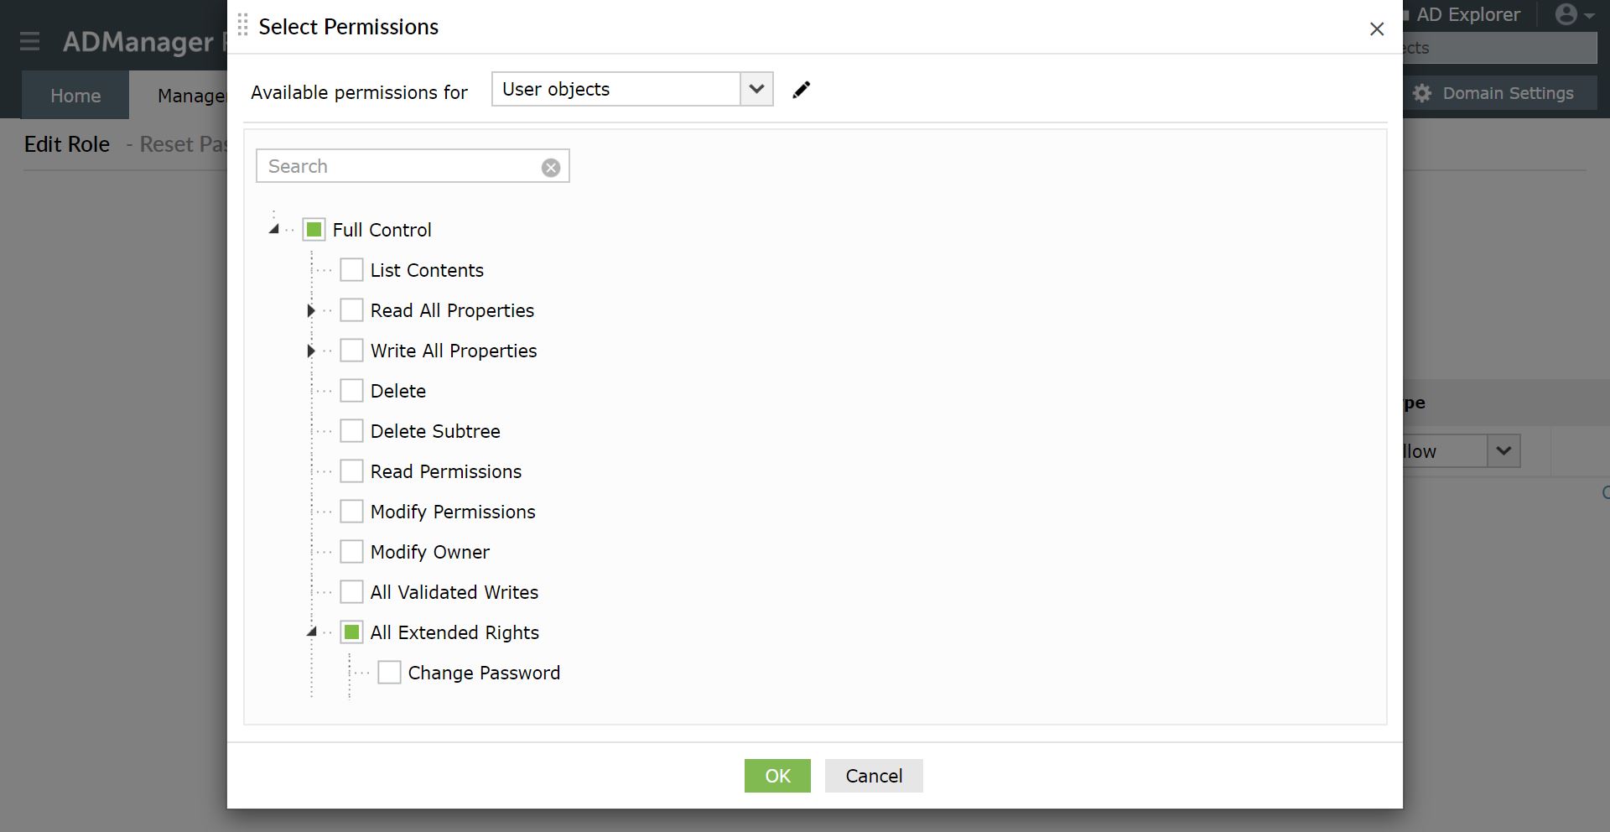Clear the search field with the X icon
The height and width of the screenshot is (832, 1610).
(551, 168)
